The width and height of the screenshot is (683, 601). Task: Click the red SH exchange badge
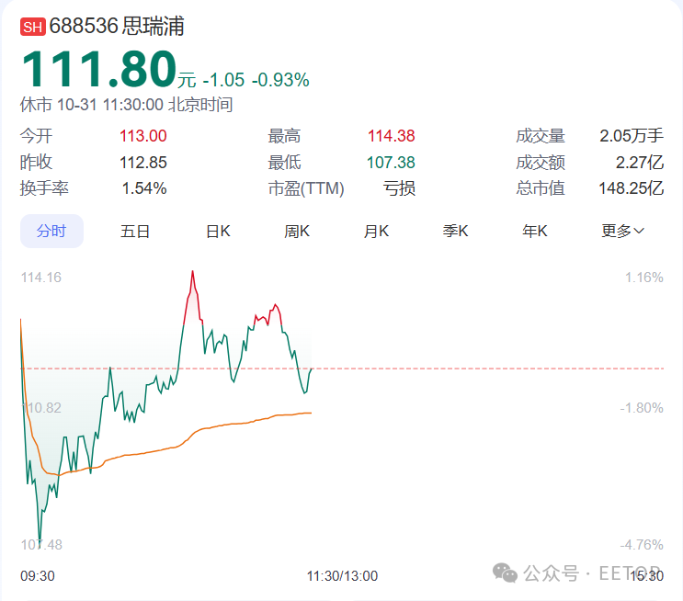pyautogui.click(x=33, y=27)
